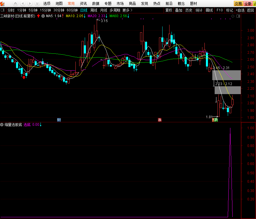This screenshot has height=219, width=256.
Task: Switch to 5分钟 chart period
Action: 33,10
